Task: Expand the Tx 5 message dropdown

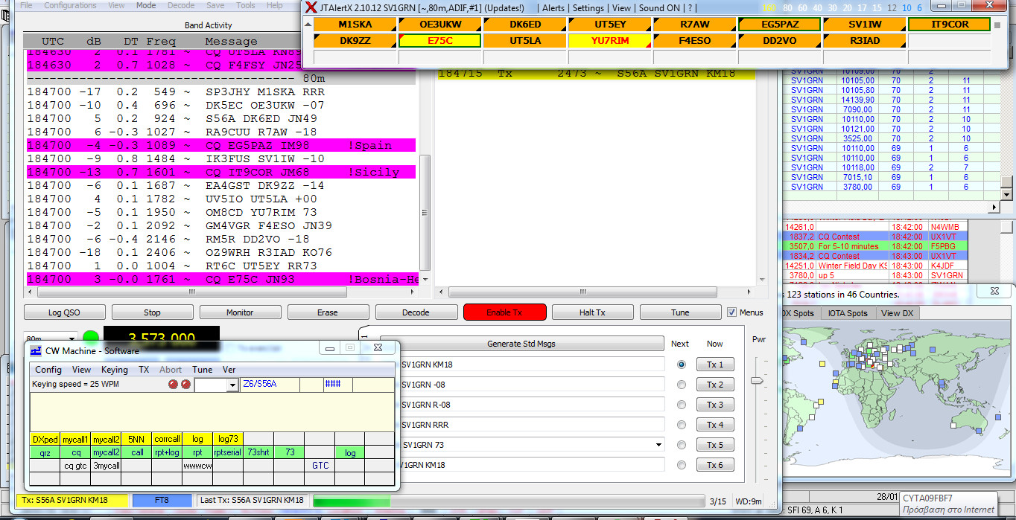Action: point(657,444)
